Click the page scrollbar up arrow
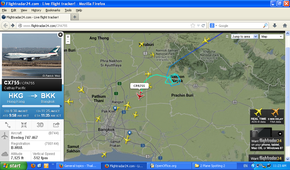Screen dimensions: 290x170 (x=288, y=33)
